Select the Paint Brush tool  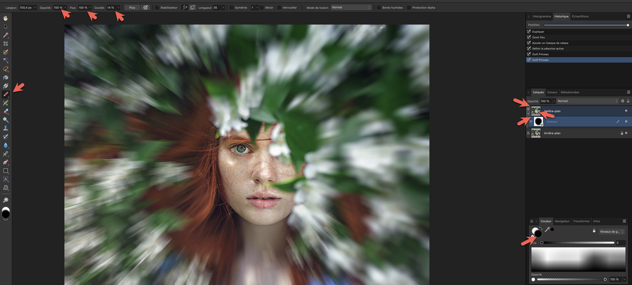click(6, 94)
